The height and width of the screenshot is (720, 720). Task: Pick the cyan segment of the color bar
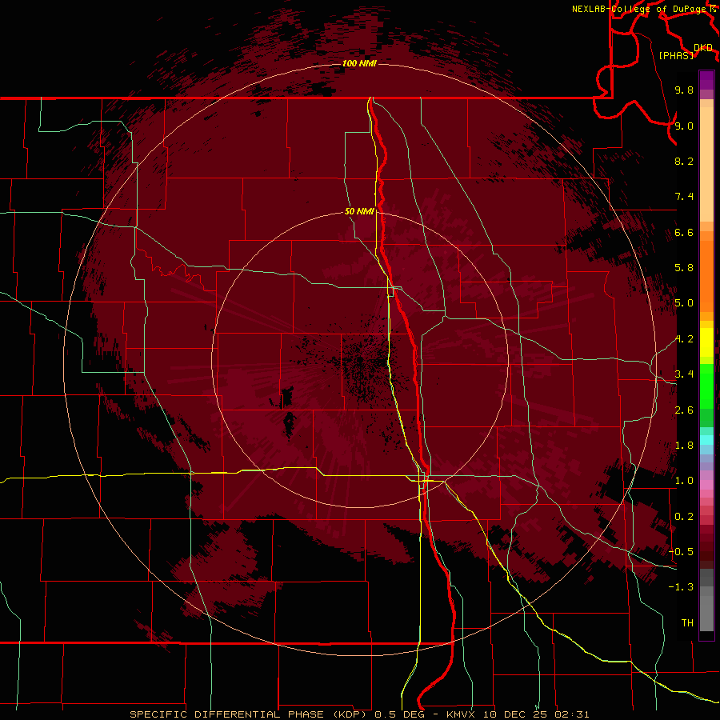tap(706, 440)
